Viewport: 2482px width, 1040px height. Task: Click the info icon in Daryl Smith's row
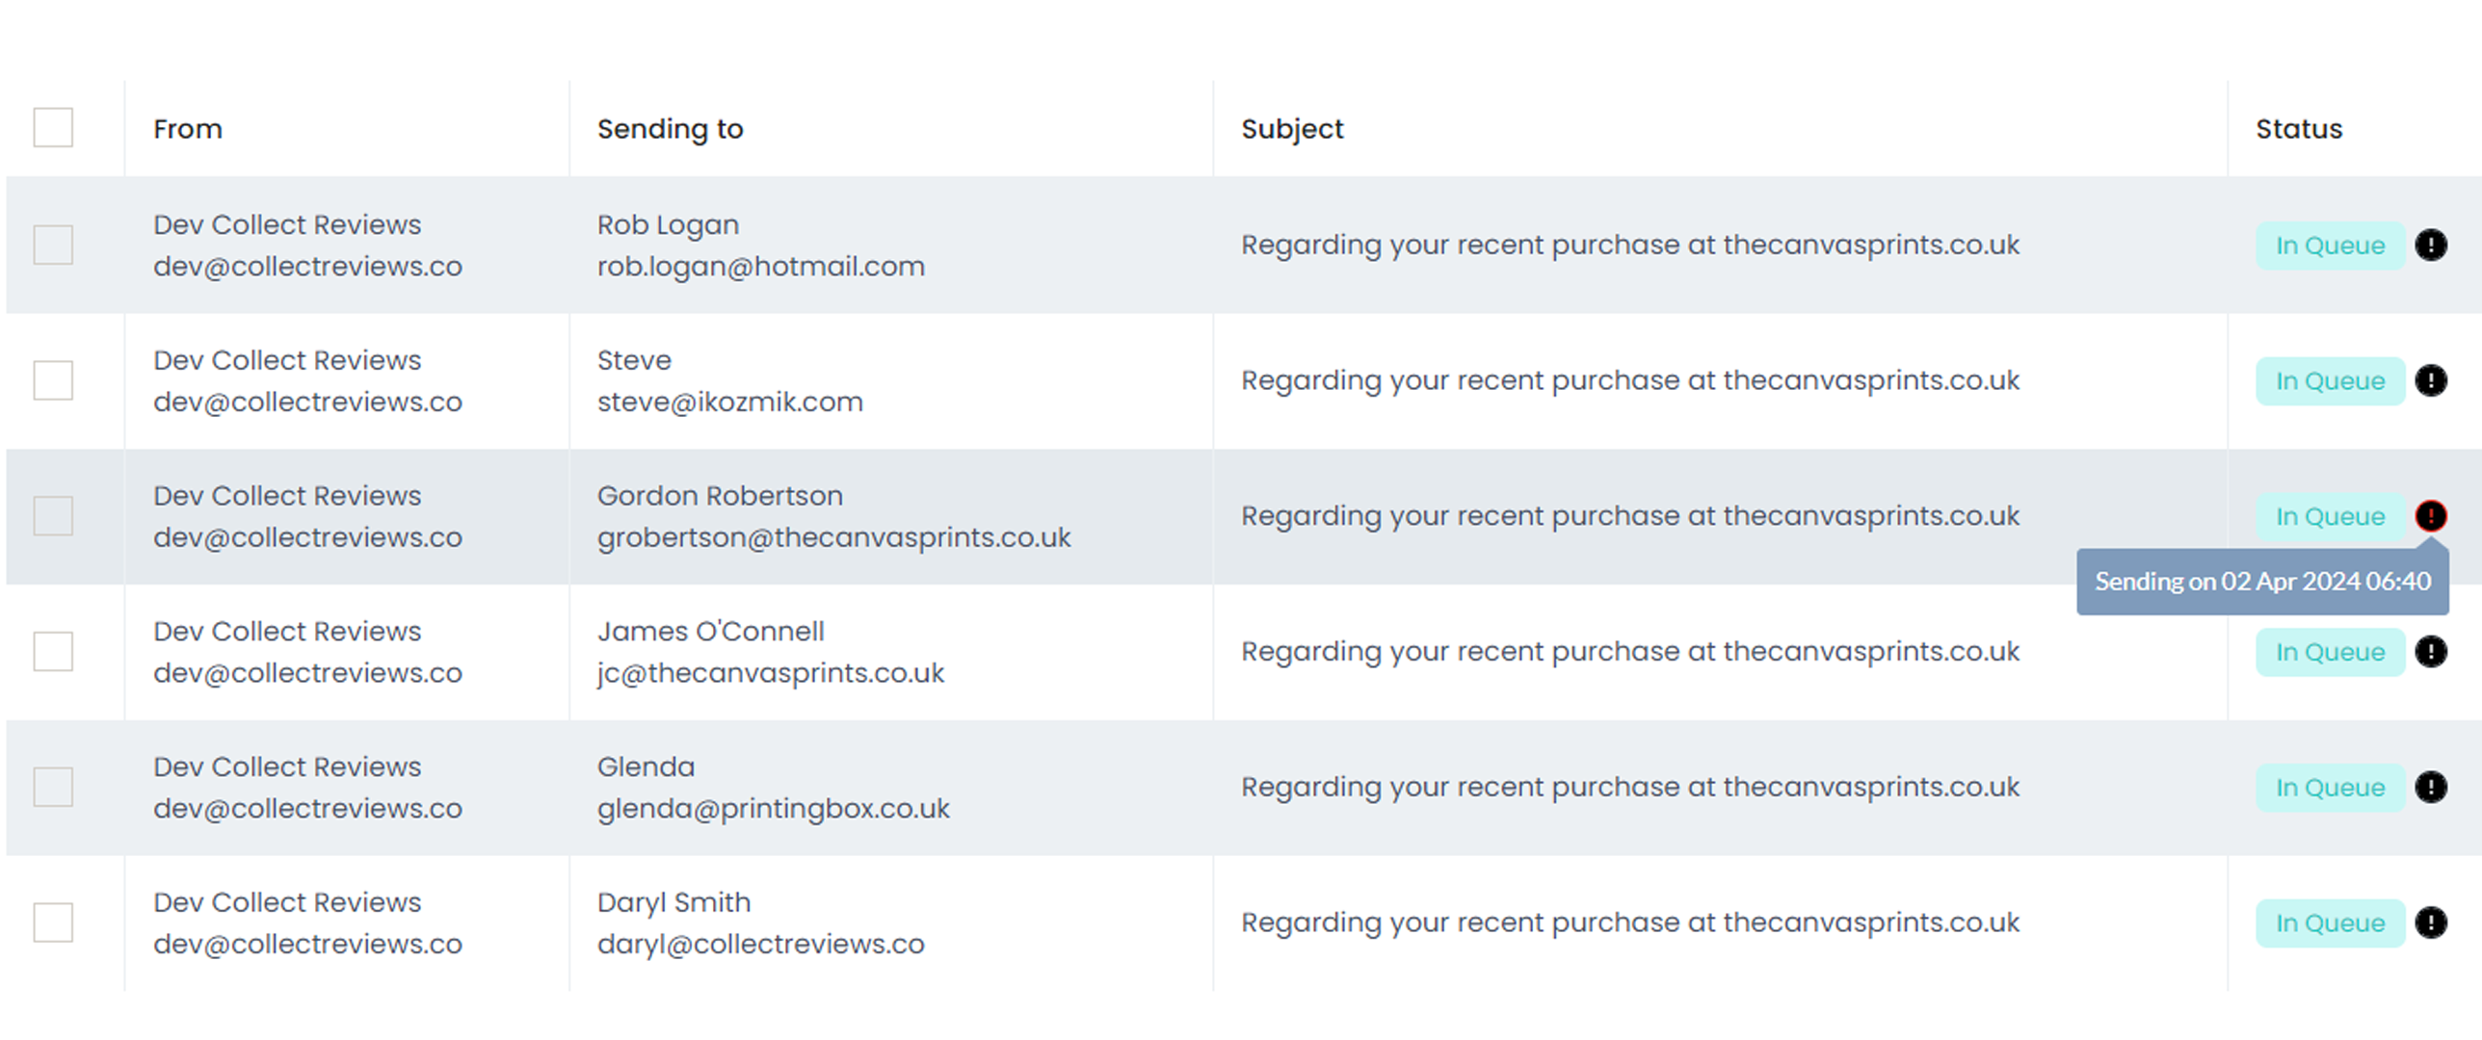(x=2430, y=923)
